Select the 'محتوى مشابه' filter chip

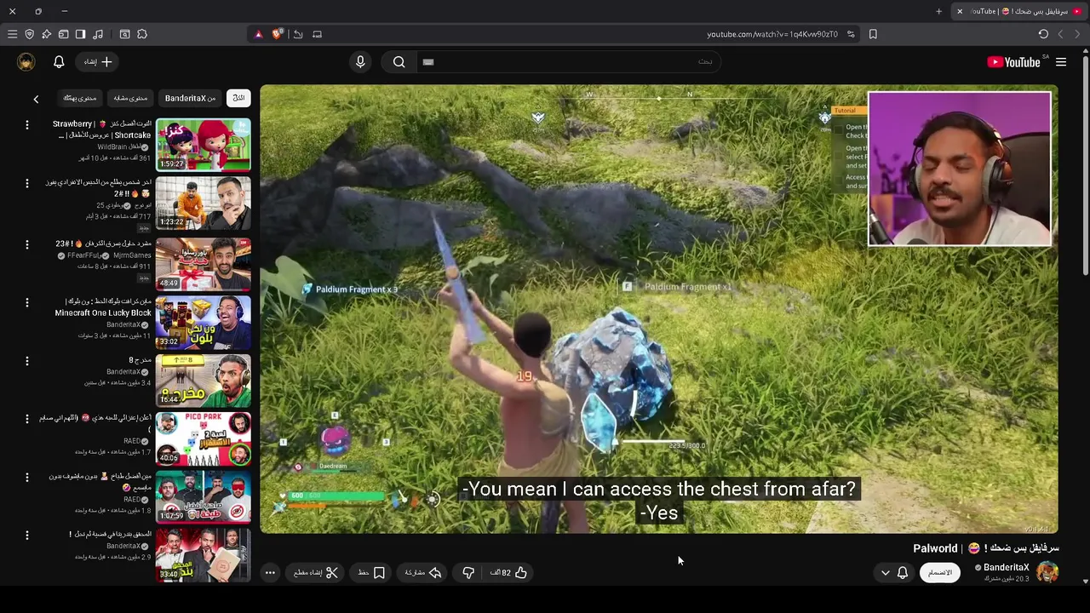(x=130, y=98)
